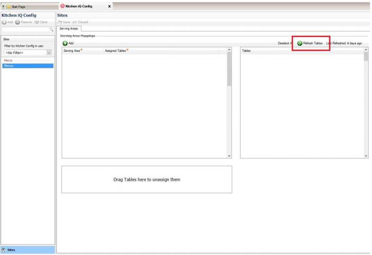The image size is (372, 255).
Task: Click the Remove icon in left panel toolbar
Action: click(x=18, y=22)
